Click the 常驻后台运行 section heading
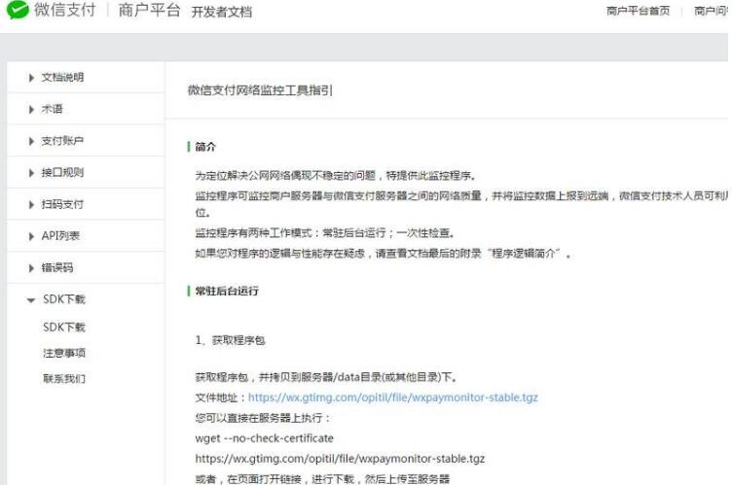732x485 pixels. coord(227,291)
